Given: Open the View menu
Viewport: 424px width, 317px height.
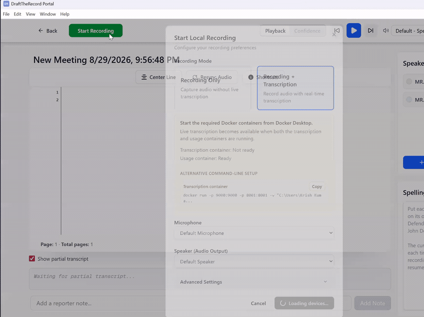Looking at the screenshot, I should tap(31, 14).
